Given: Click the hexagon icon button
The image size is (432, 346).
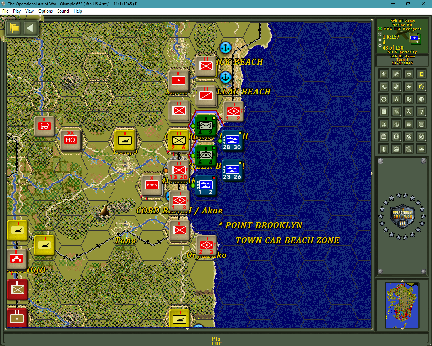Looking at the screenshot, I should [384, 99].
